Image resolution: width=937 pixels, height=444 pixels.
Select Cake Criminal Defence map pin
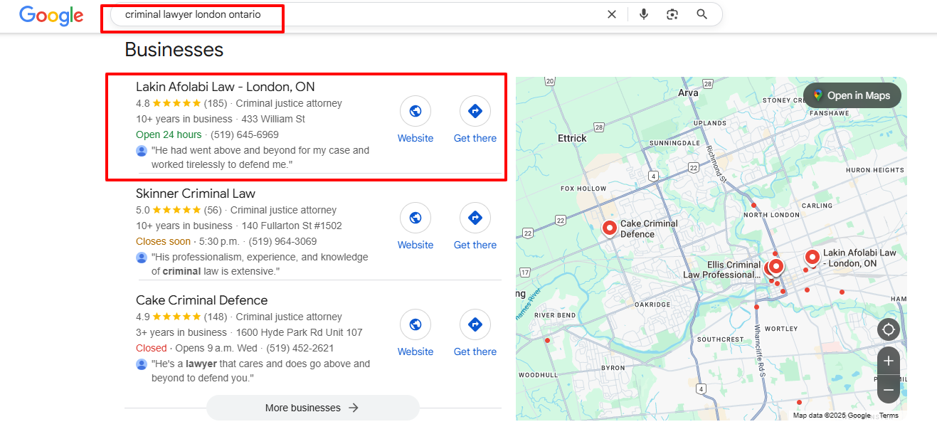(x=609, y=228)
